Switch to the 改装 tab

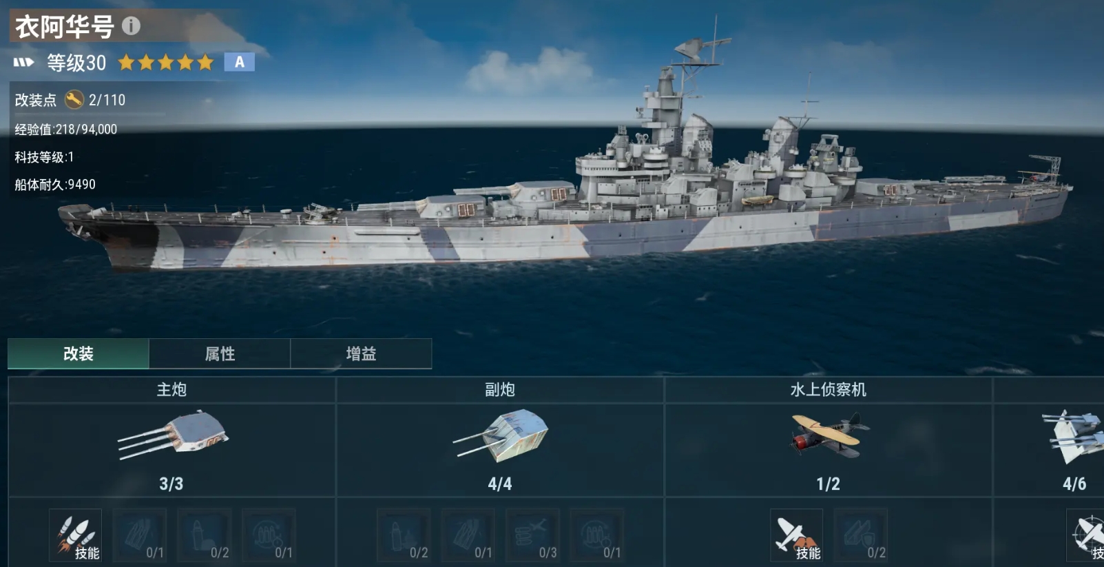79,353
